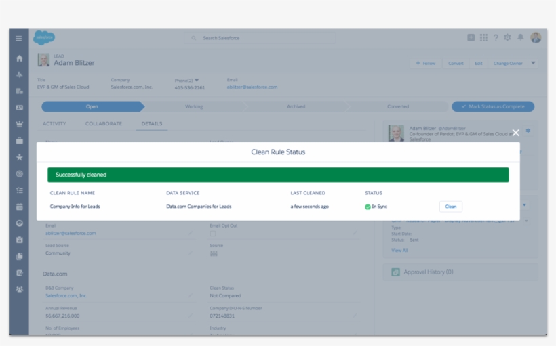
Task: Open the user profile avatar
Action: click(536, 37)
